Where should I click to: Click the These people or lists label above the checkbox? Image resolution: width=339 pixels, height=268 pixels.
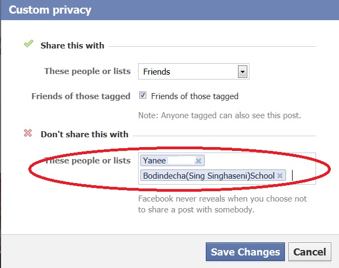87,71
